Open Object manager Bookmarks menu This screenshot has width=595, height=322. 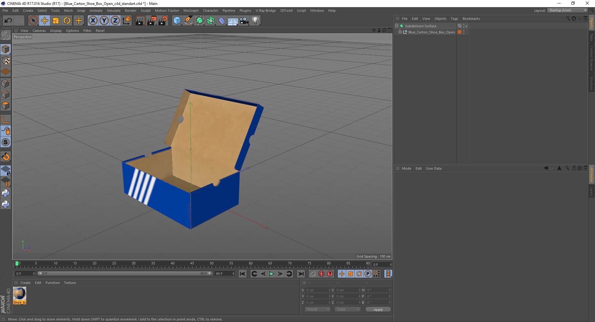point(471,19)
